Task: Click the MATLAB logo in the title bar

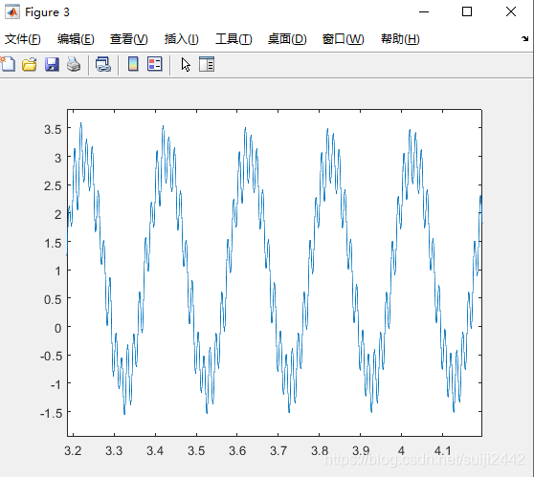Action: [12, 12]
